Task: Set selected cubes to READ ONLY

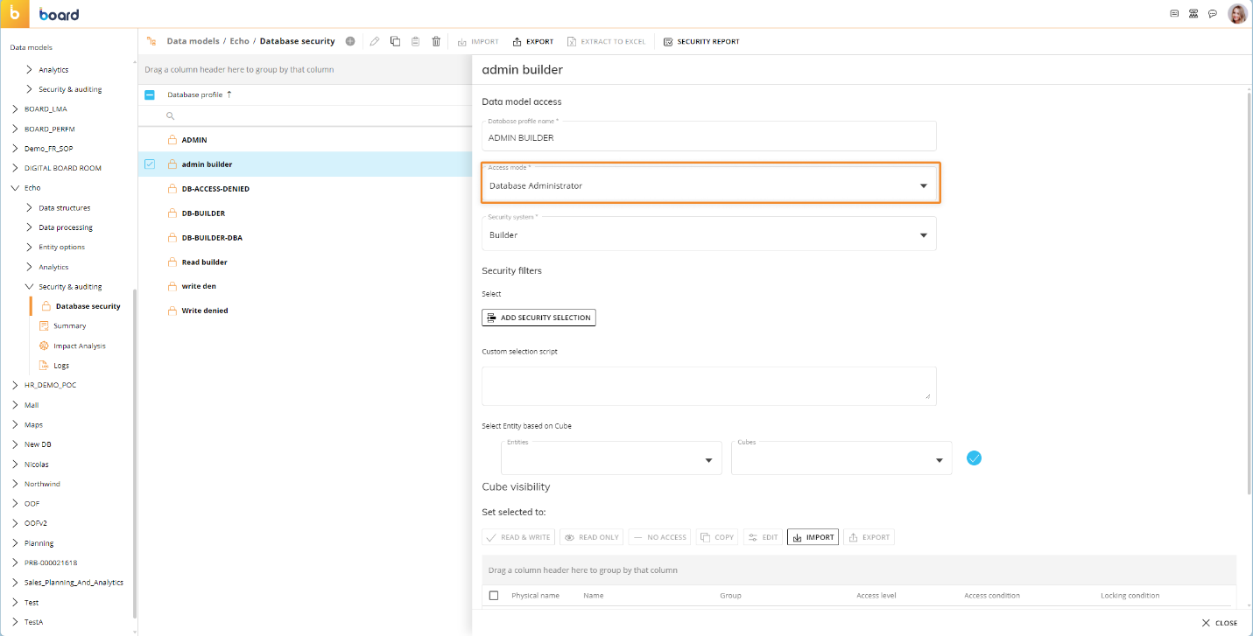Action: (x=591, y=537)
